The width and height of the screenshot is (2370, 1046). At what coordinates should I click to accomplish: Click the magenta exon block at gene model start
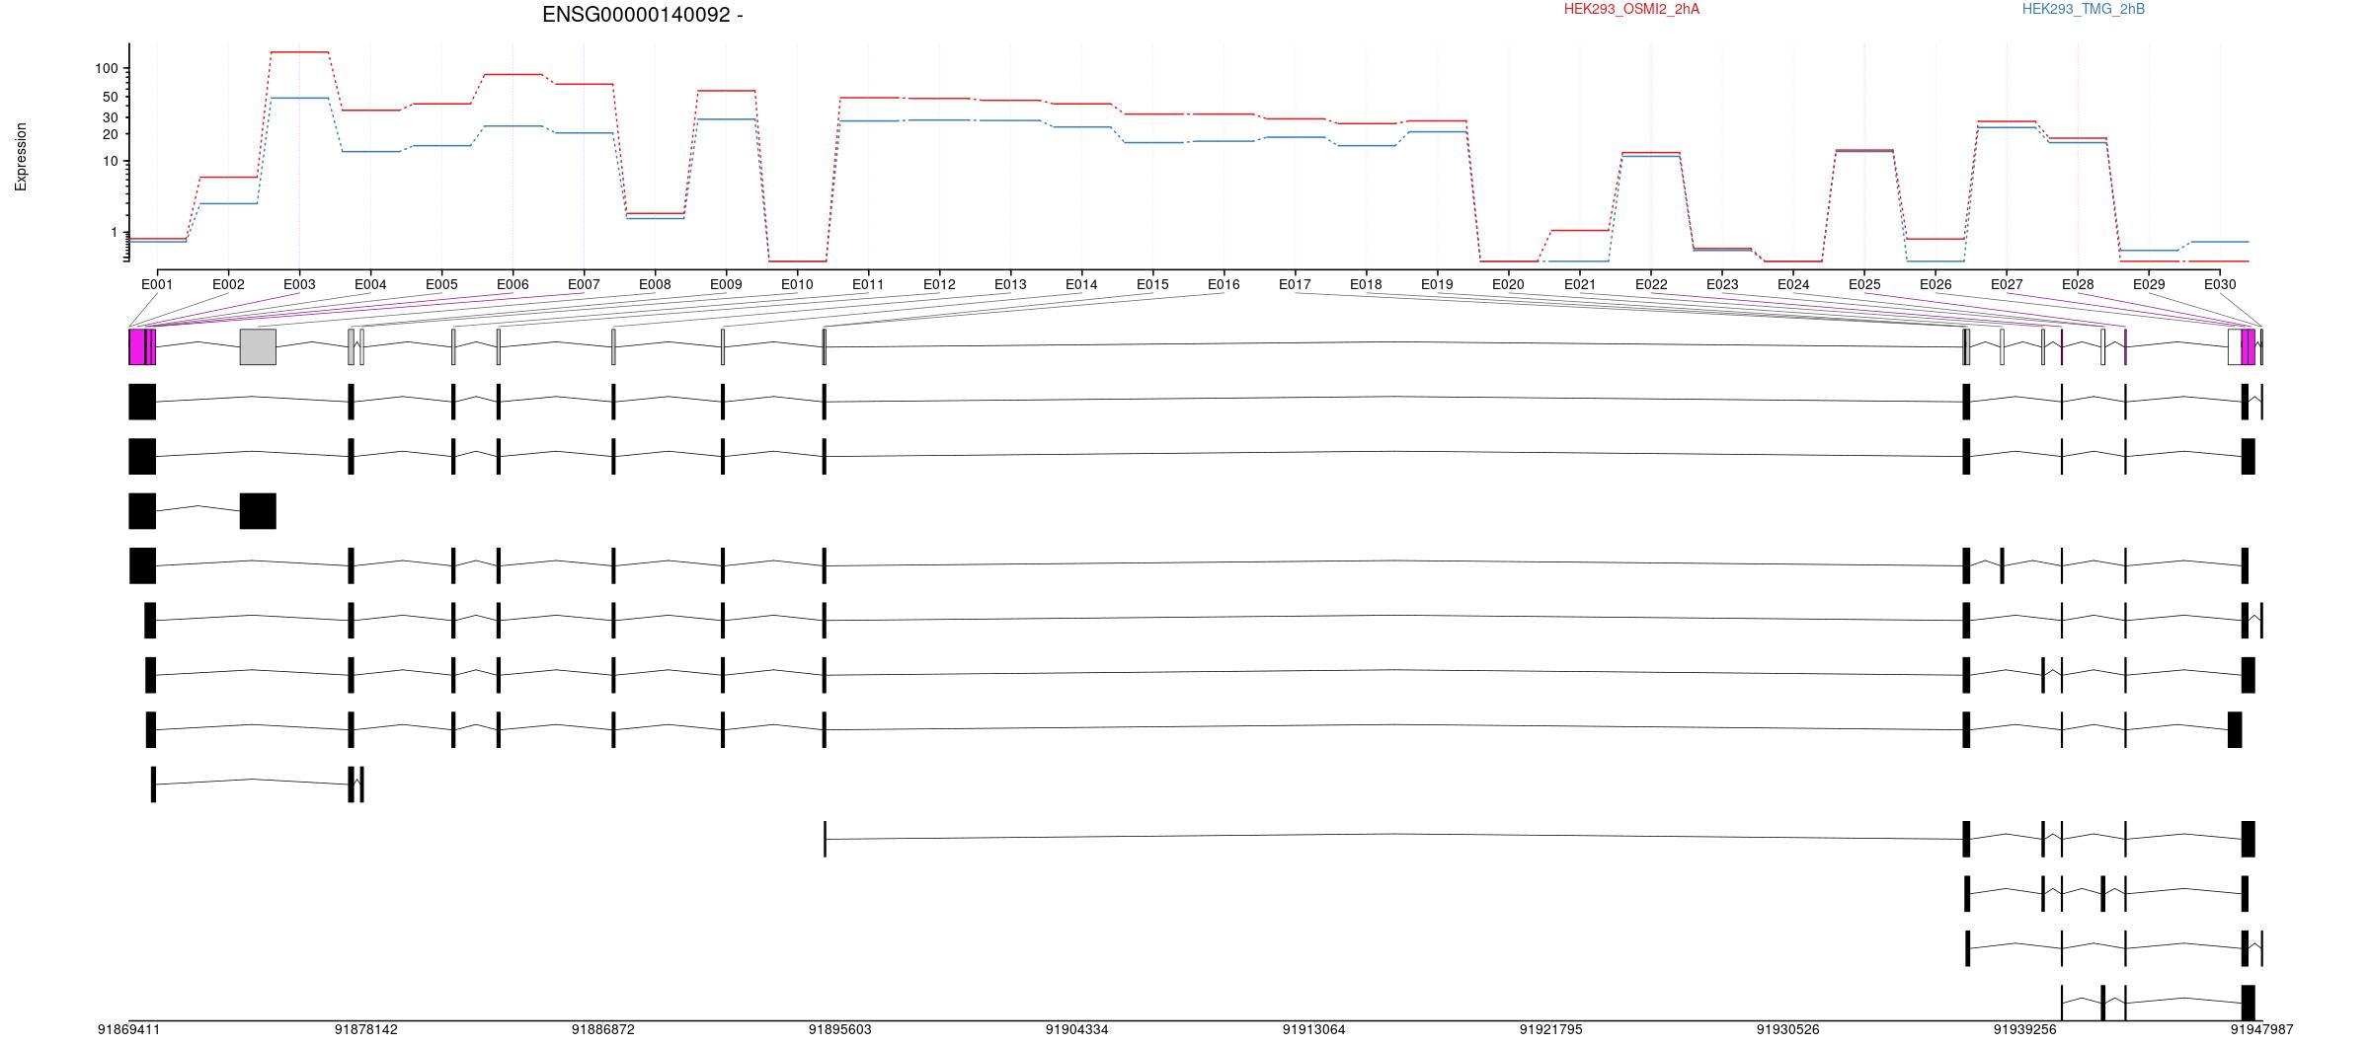point(142,346)
